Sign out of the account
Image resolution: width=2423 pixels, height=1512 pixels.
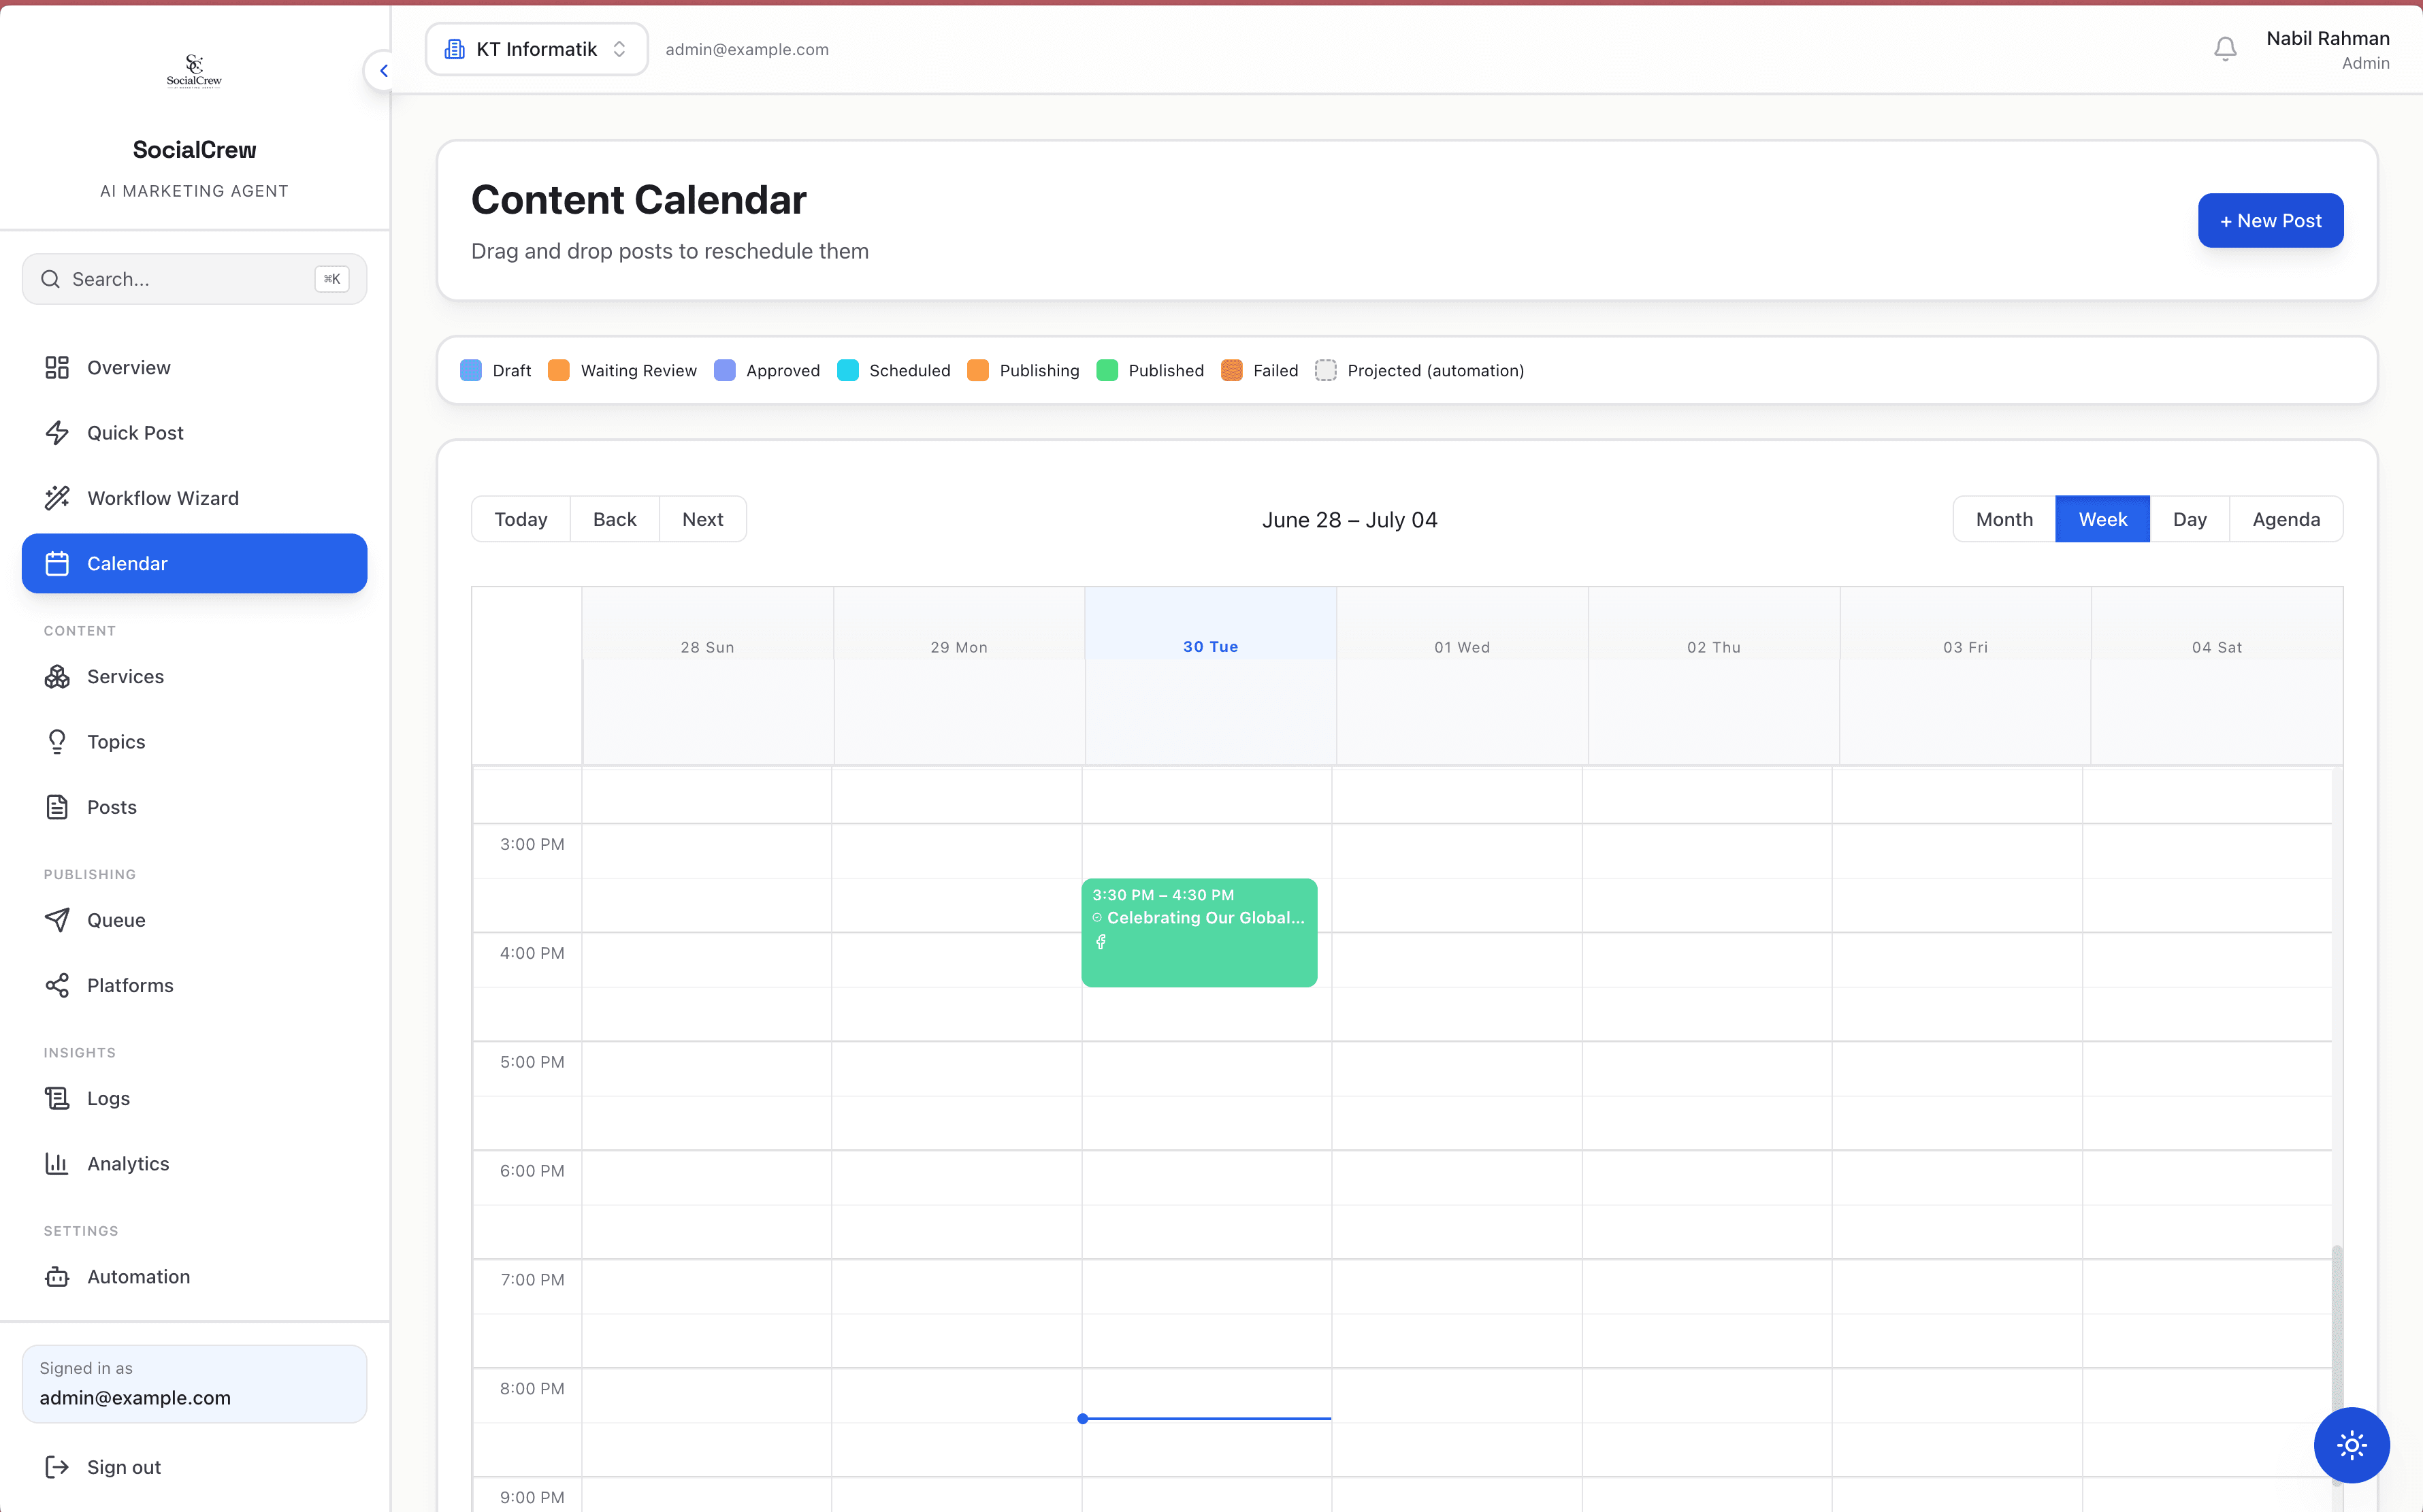(194, 1467)
